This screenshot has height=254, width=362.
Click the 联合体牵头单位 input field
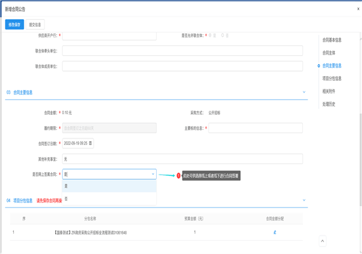pyautogui.click(x=182, y=51)
